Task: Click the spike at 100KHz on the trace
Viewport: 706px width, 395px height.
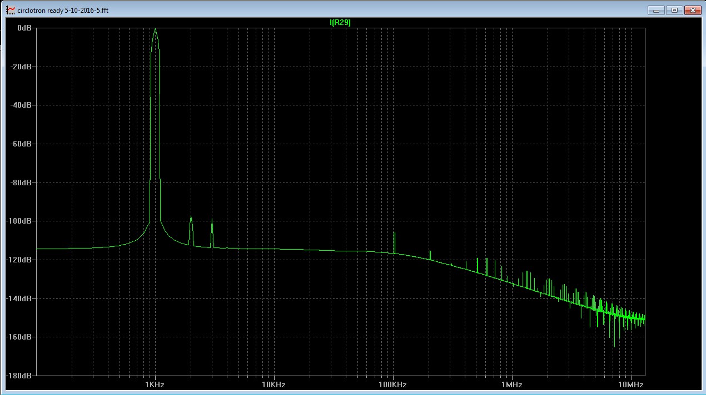Action: [x=394, y=242]
